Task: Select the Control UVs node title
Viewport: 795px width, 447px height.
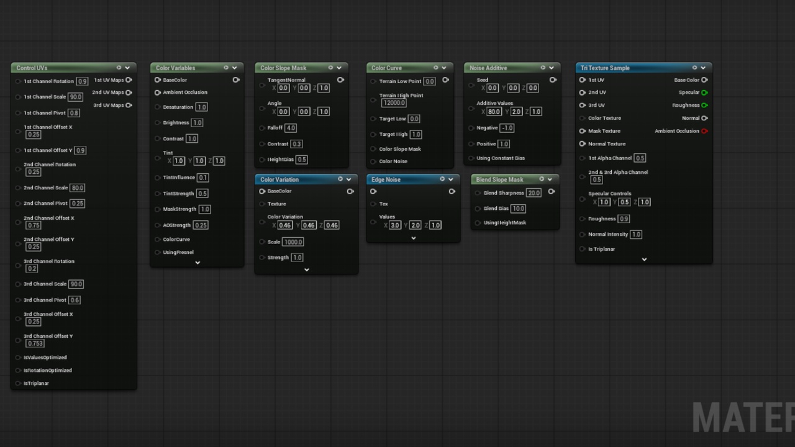Action: click(x=32, y=68)
